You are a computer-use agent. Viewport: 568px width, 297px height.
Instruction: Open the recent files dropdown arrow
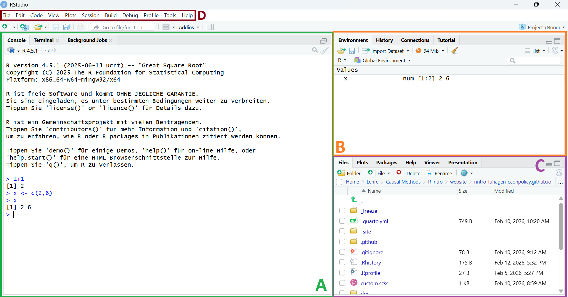point(46,27)
